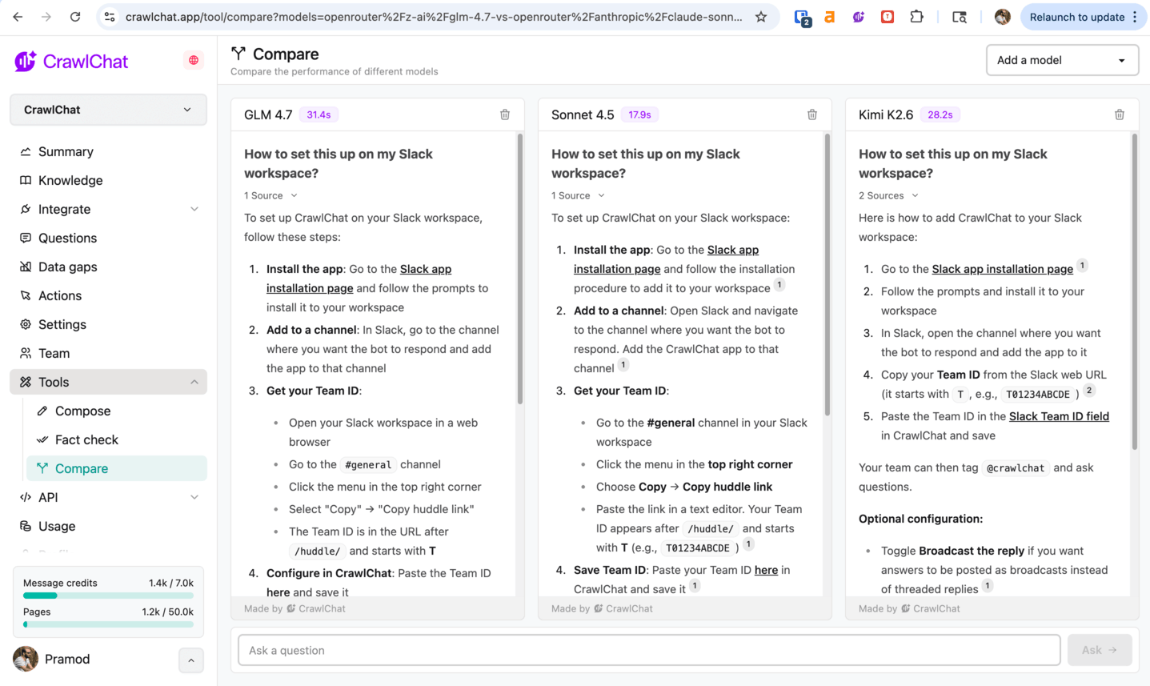This screenshot has height=686, width=1150.
Task: Follow the Slack Team ID field link
Action: [1059, 416]
